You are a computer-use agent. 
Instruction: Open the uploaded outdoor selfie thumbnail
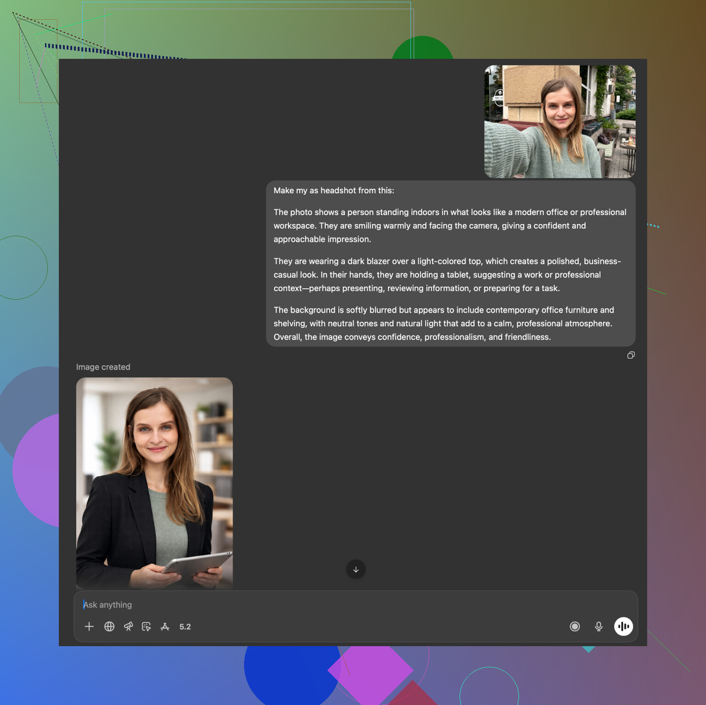560,121
